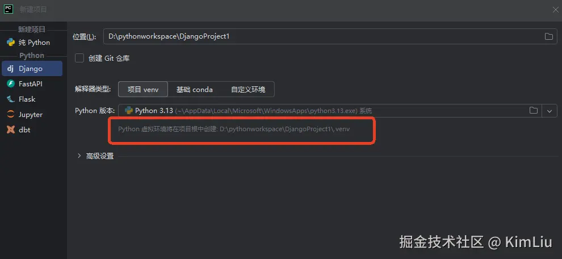The image size is (562, 259).
Task: Select Django project type
Action: click(32, 69)
